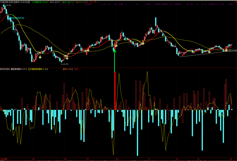Expand more indicators with the > arrow
This screenshot has height=161, width=237.
[98, 2]
